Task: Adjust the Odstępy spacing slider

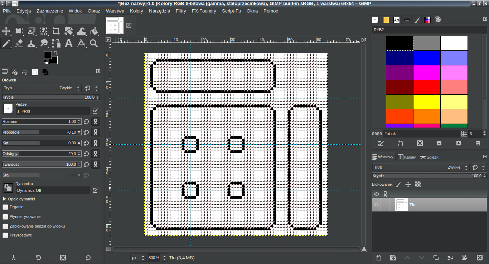Action: 42,154
